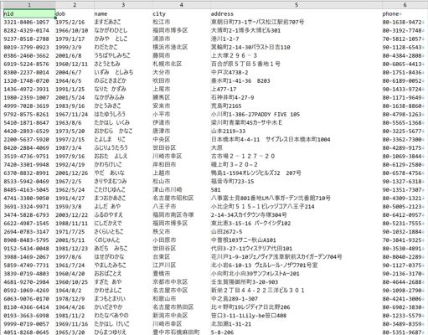This screenshot has width=428, height=335.
Task: Select city cell 横浜市港北区
Action: tap(181, 47)
